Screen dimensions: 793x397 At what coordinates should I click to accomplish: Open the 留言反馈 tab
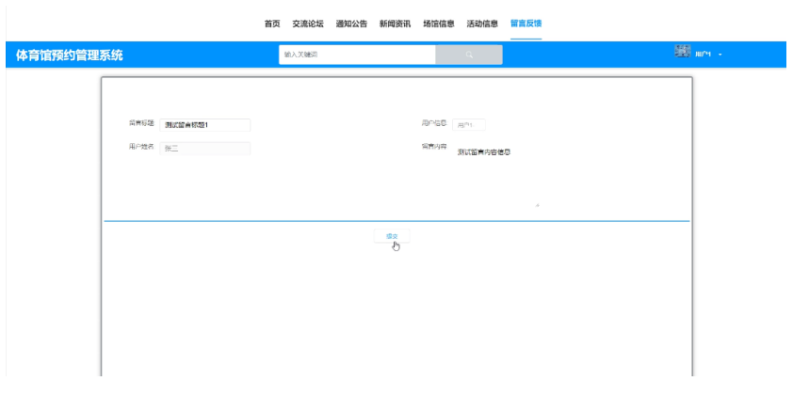[526, 24]
